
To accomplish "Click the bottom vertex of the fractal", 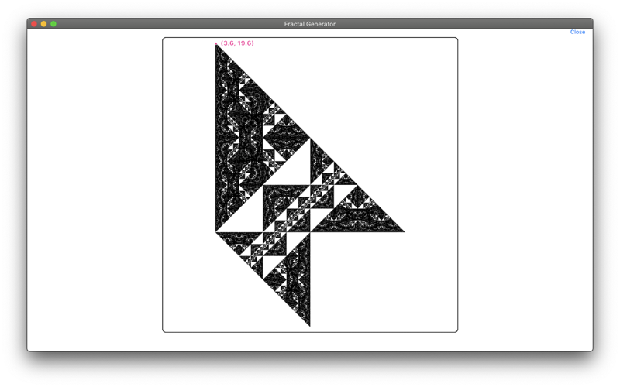I will coord(309,325).
